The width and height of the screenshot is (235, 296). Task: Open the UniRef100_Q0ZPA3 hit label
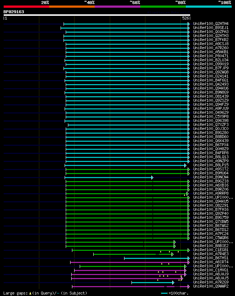click(211, 32)
